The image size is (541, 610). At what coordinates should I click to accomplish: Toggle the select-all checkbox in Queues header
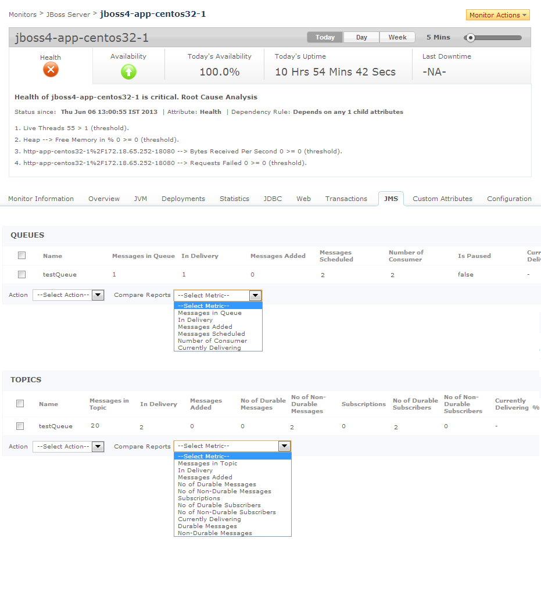tap(22, 255)
